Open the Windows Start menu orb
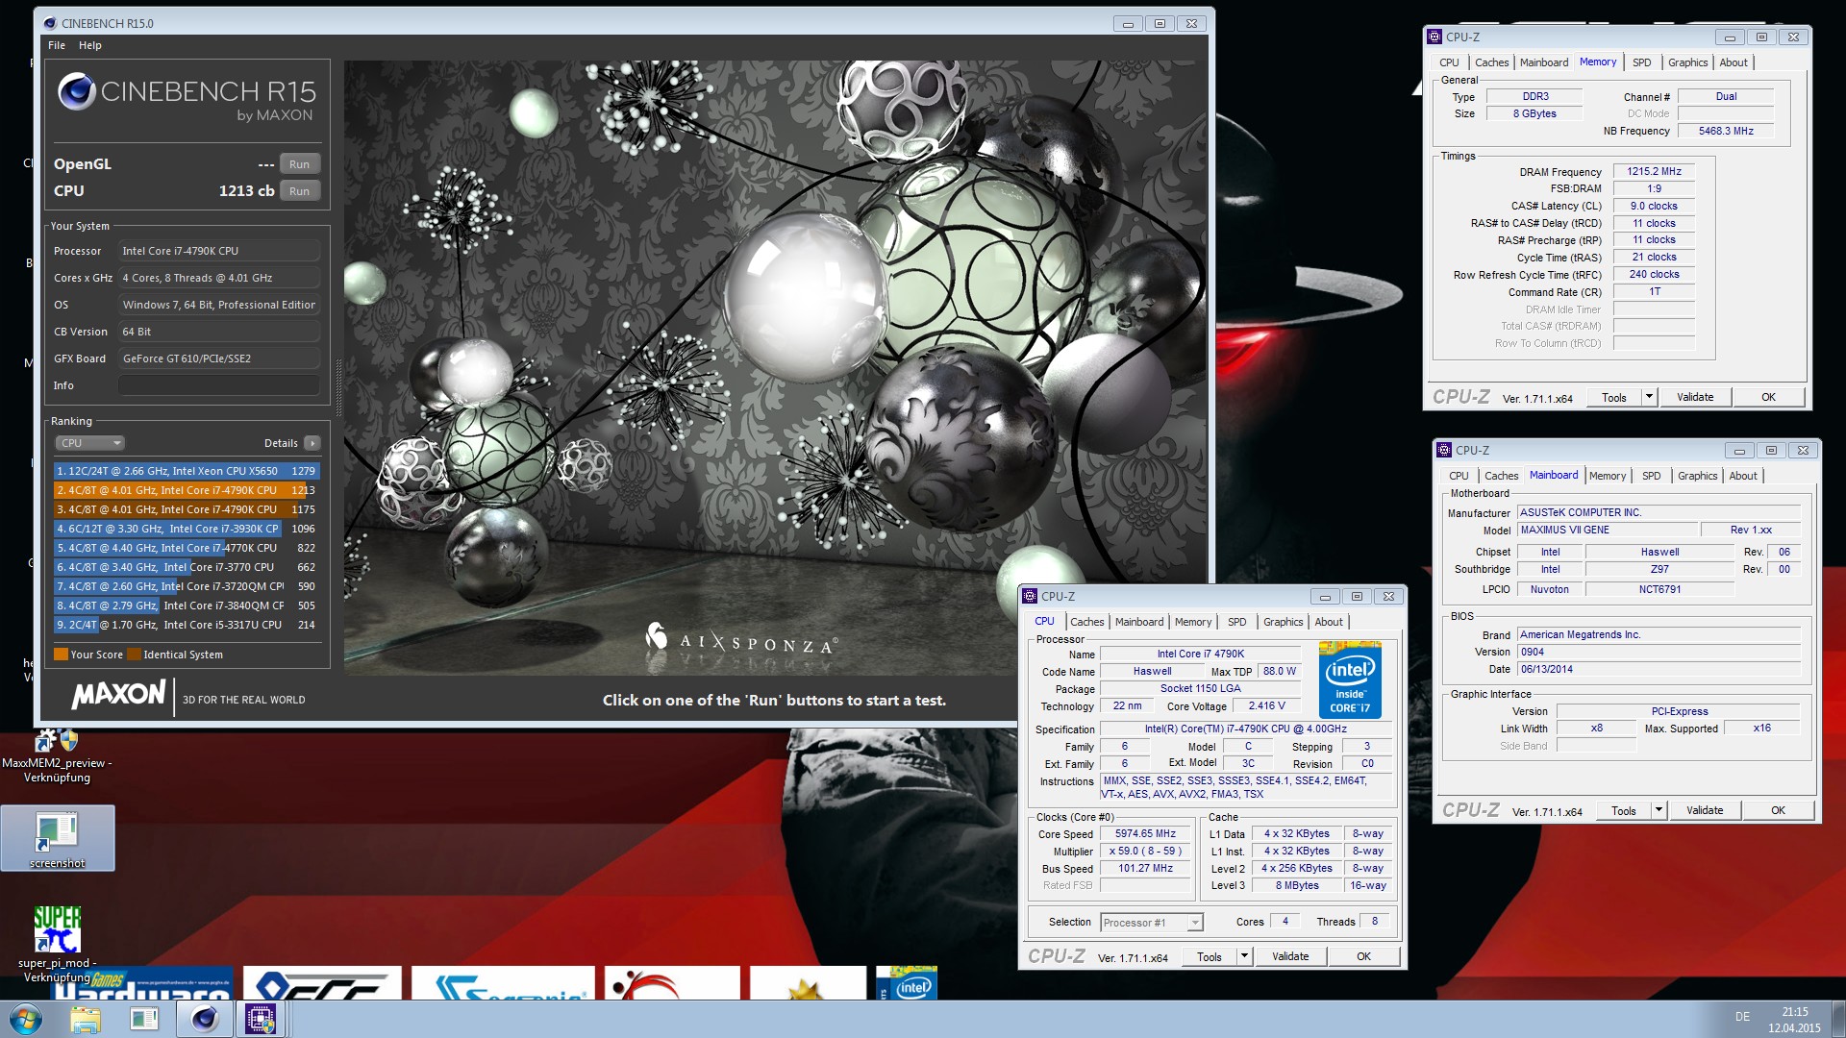Image resolution: width=1846 pixels, height=1038 pixels. (x=26, y=1019)
